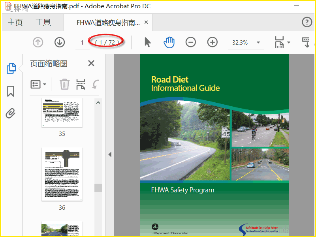Switch to the 主页 tab
Image resolution: width=316 pixels, height=237 pixels.
15,23
